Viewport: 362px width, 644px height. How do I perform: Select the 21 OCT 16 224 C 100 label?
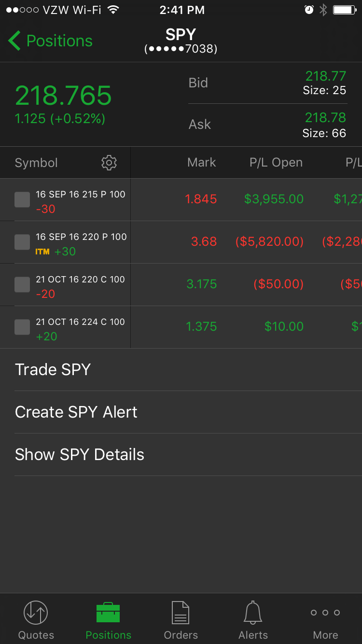click(80, 322)
